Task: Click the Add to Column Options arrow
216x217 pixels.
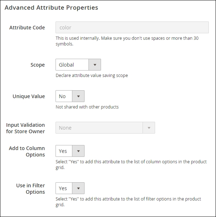Action: pos(78,151)
